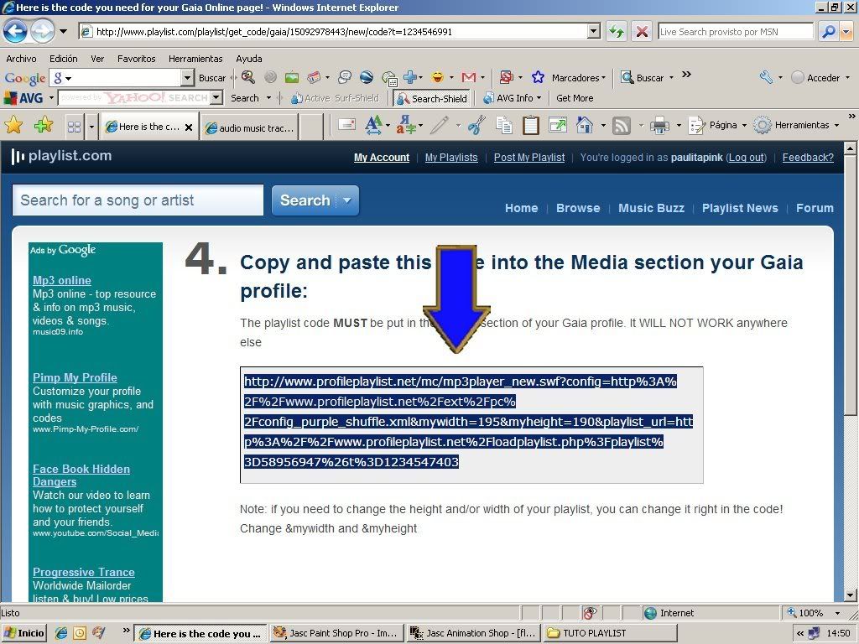
Task: Stop loading with the red X icon
Action: pyautogui.click(x=641, y=31)
